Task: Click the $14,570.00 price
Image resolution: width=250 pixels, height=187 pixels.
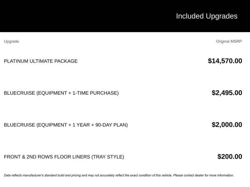Action: 225,61
